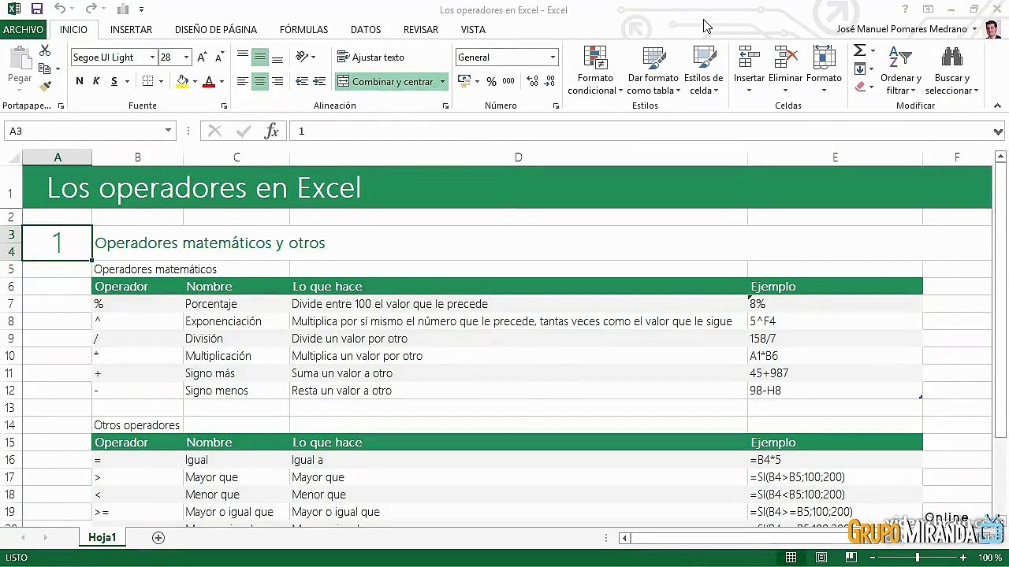This screenshot has height=567, width=1009.
Task: Align text right
Action: (277, 81)
